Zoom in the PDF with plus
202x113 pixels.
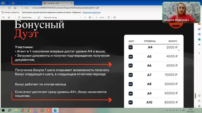(x=85, y=18)
